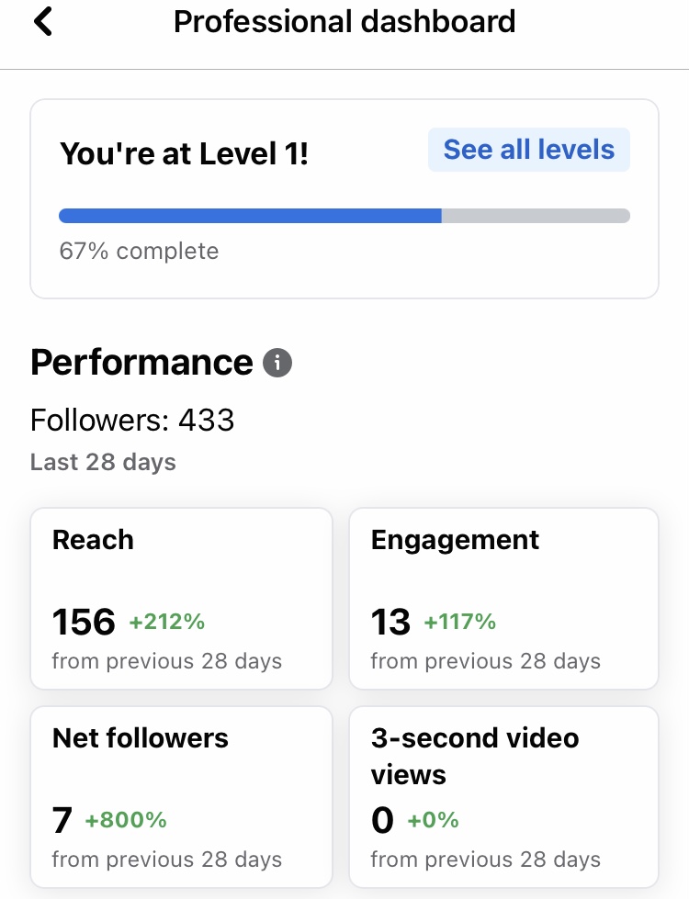
Task: Tap the You're at Level 1! heading
Action: pyautogui.click(x=184, y=153)
